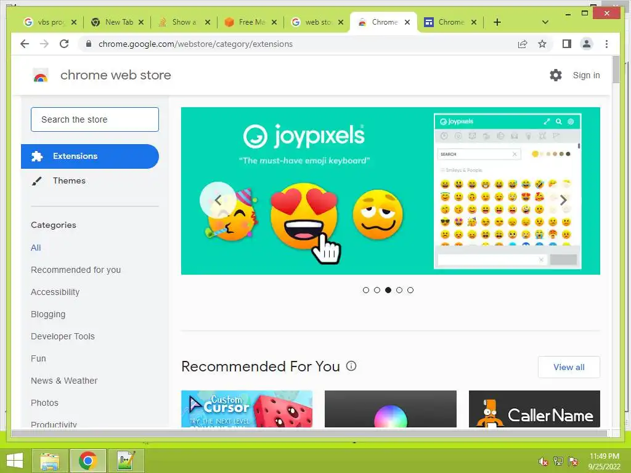Click the horizontal scrollbar at bottom
Viewport: 631px width, 473px height.
tap(309, 434)
